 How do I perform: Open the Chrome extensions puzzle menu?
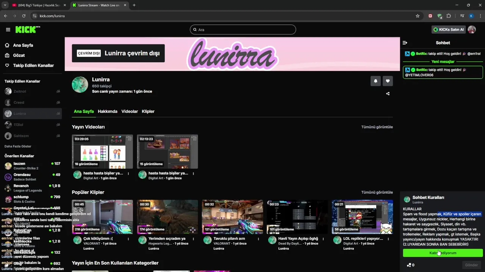(x=449, y=16)
